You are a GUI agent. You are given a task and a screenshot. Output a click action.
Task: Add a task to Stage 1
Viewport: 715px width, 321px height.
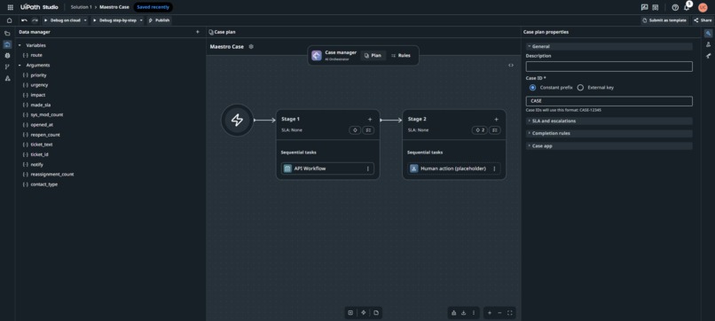[370, 119]
